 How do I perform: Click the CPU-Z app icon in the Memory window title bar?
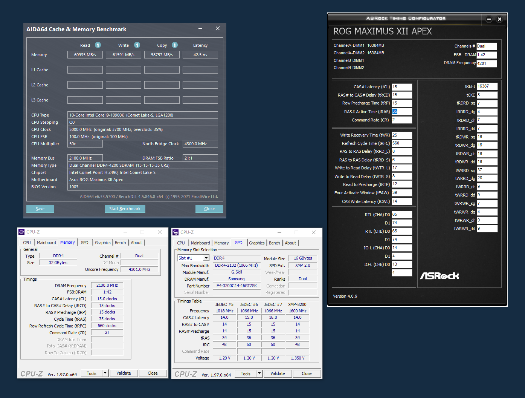[22, 232]
